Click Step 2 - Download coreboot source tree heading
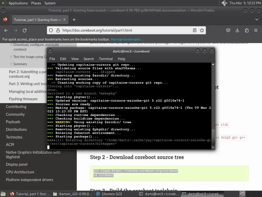The image size is (262, 197). point(137,157)
